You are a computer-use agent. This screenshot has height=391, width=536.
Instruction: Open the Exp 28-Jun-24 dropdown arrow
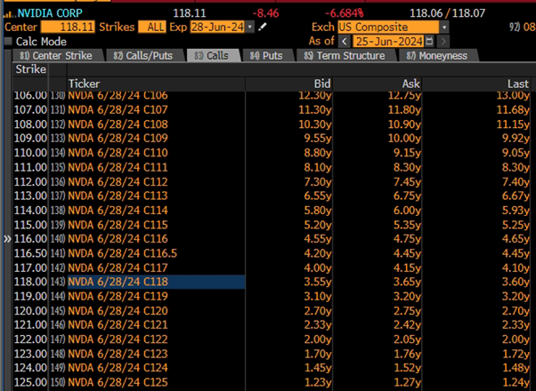pos(250,27)
